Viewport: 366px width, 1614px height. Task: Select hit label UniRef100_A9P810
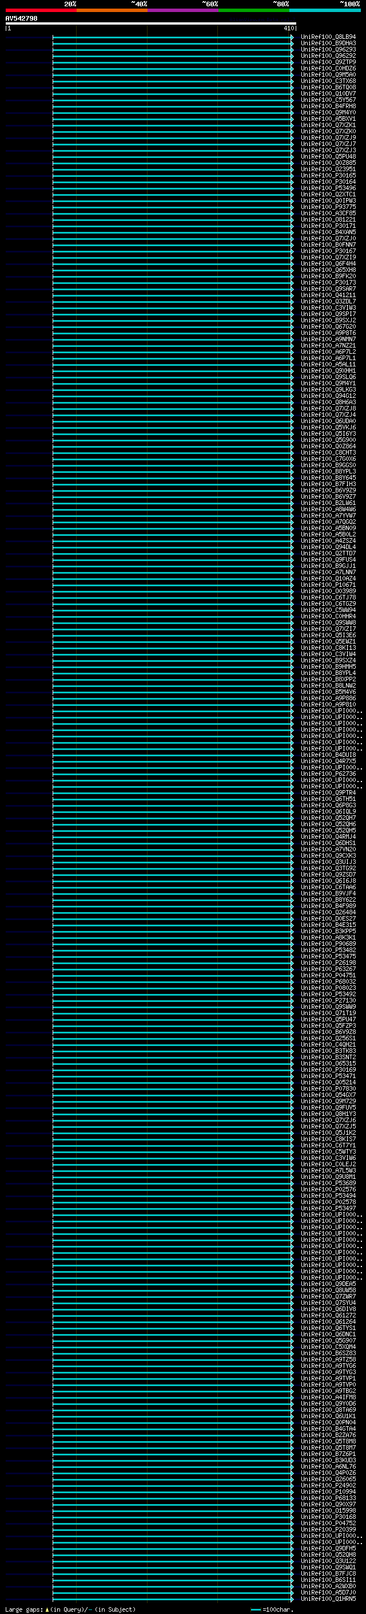tap(328, 704)
